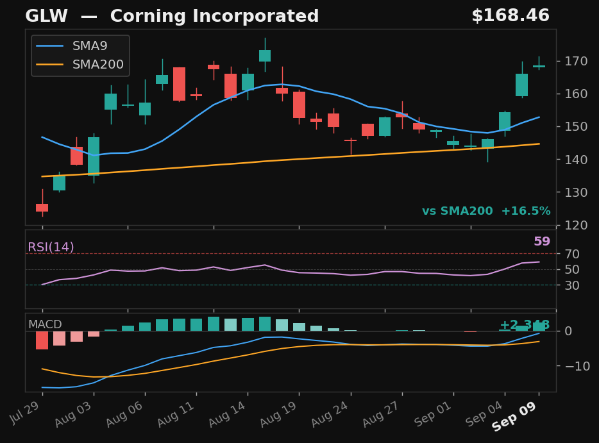
Task: Click the MACD 0 axis label
Action: 568,331
